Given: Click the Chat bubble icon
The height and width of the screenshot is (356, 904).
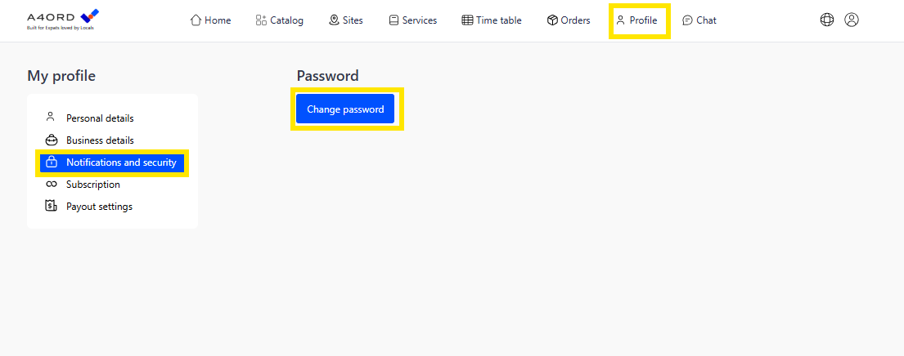Looking at the screenshot, I should point(687,20).
